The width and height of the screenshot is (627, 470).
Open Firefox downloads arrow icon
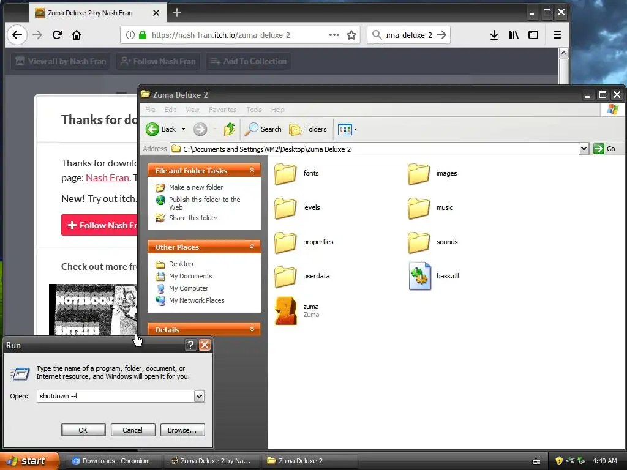[494, 35]
